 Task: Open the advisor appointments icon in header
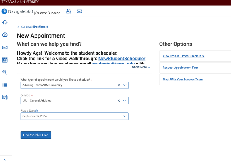click(x=69, y=11)
